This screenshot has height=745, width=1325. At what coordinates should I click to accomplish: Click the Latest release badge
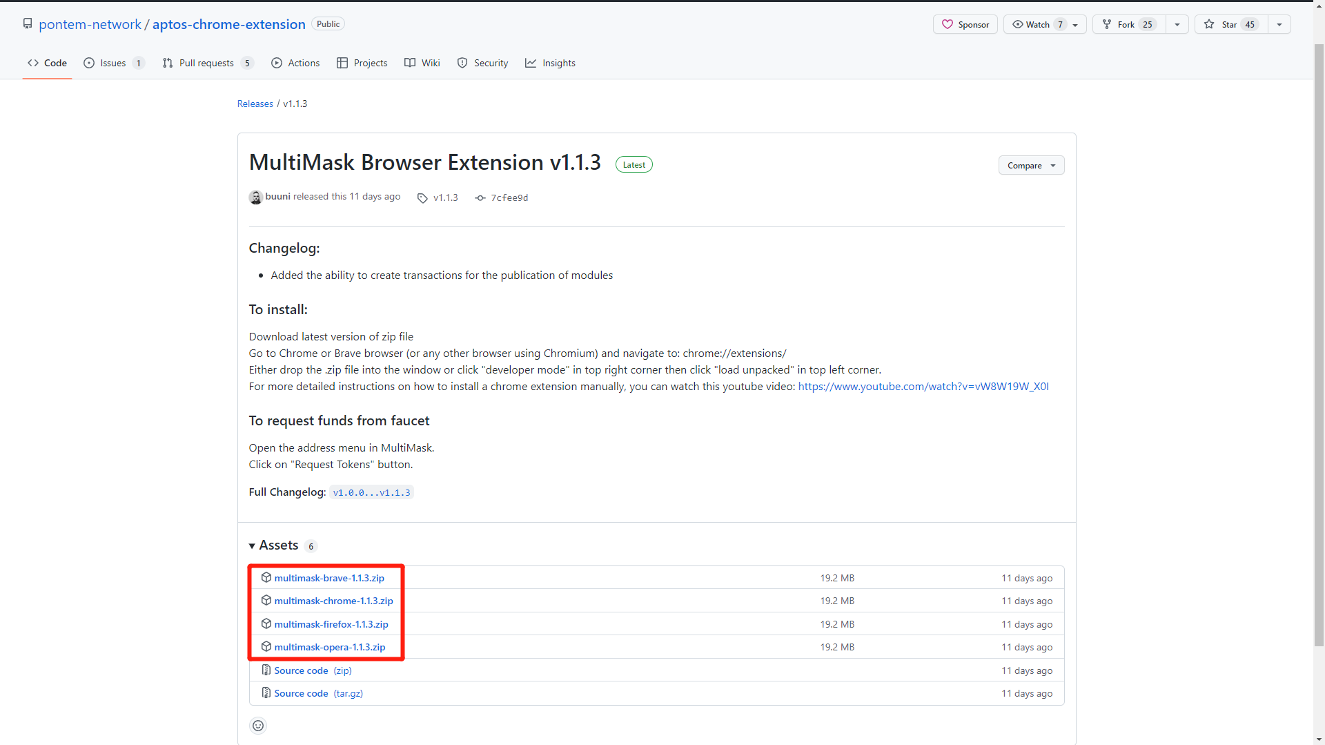click(634, 164)
